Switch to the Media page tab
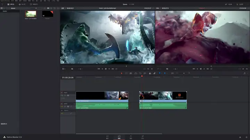Viewport: 250px width, 140px height. point(107,137)
